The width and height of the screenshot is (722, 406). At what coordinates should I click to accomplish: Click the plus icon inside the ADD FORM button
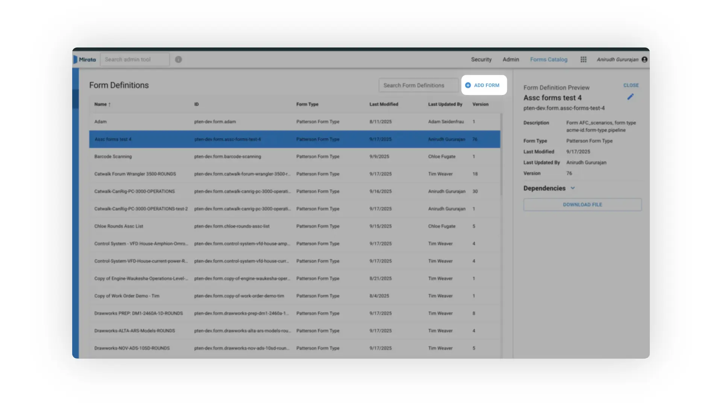pos(468,85)
